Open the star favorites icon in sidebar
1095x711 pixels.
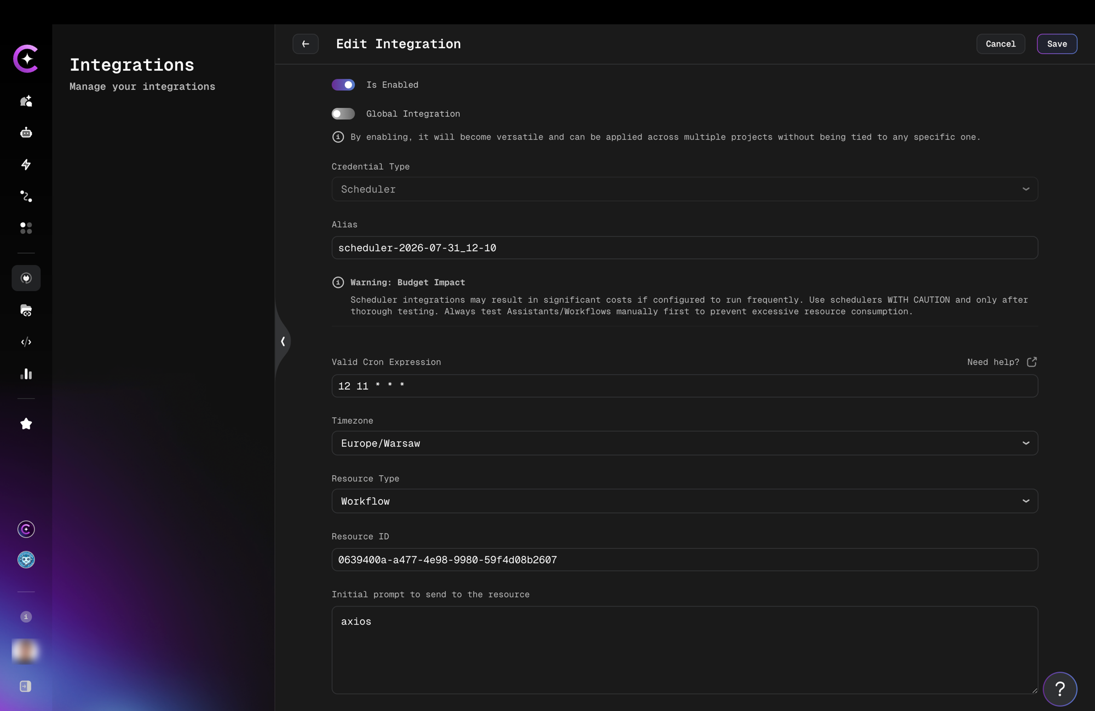click(x=26, y=424)
